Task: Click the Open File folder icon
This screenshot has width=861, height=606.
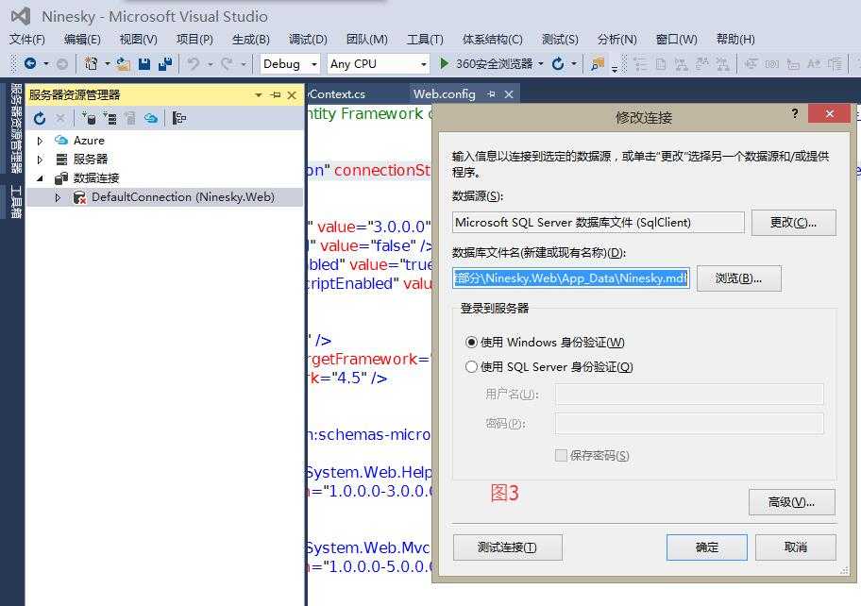Action: pos(124,64)
